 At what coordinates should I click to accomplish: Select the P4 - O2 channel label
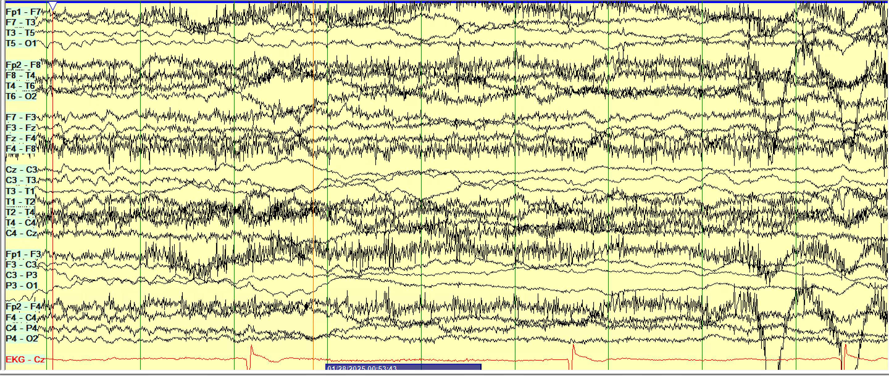pyautogui.click(x=21, y=338)
